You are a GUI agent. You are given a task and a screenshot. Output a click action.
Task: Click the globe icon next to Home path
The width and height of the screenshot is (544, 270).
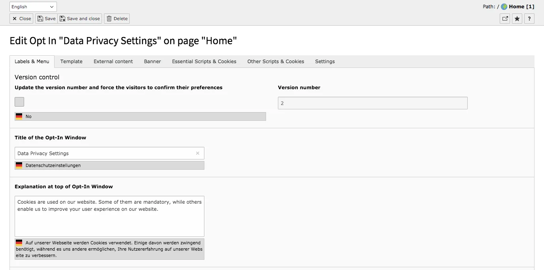(x=504, y=6)
